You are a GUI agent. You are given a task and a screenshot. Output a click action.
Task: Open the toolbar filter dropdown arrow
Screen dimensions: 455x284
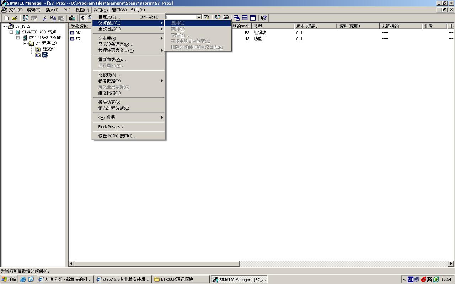[x=199, y=17]
